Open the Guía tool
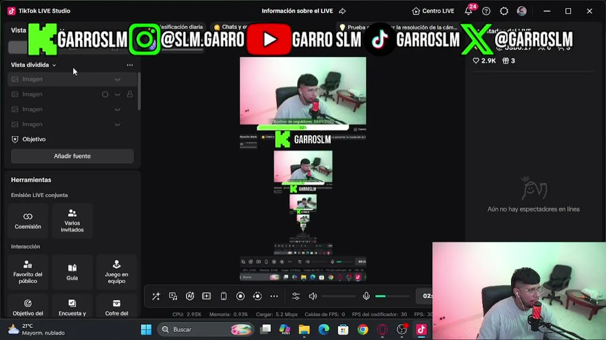This screenshot has width=606, height=340. tap(72, 272)
